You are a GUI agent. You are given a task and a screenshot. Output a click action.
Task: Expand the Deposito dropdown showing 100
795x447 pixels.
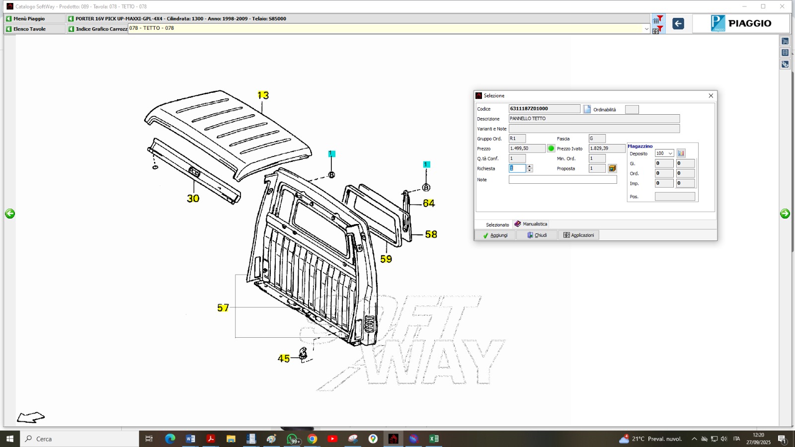pyautogui.click(x=670, y=153)
